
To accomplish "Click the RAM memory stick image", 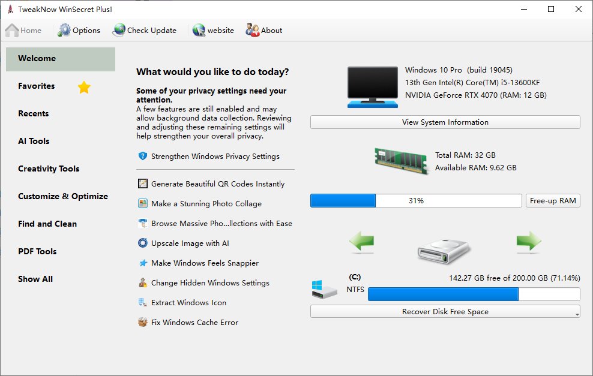I will point(402,161).
